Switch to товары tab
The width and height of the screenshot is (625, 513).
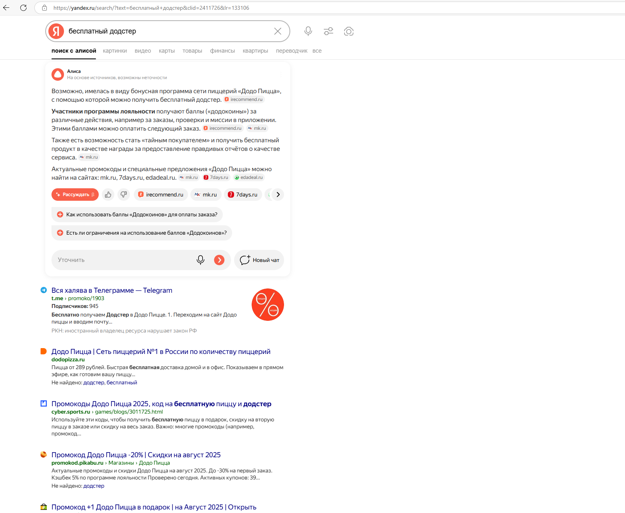tap(192, 51)
